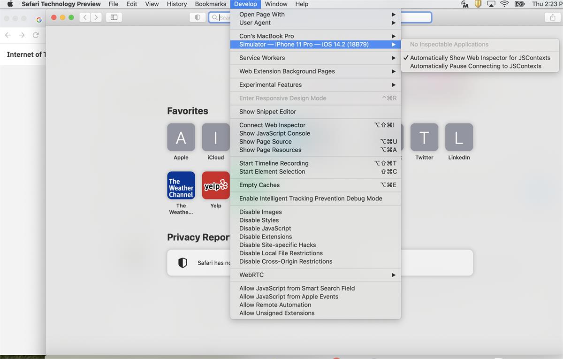
Task: Click the AirPlay display icon
Action: (491, 4)
